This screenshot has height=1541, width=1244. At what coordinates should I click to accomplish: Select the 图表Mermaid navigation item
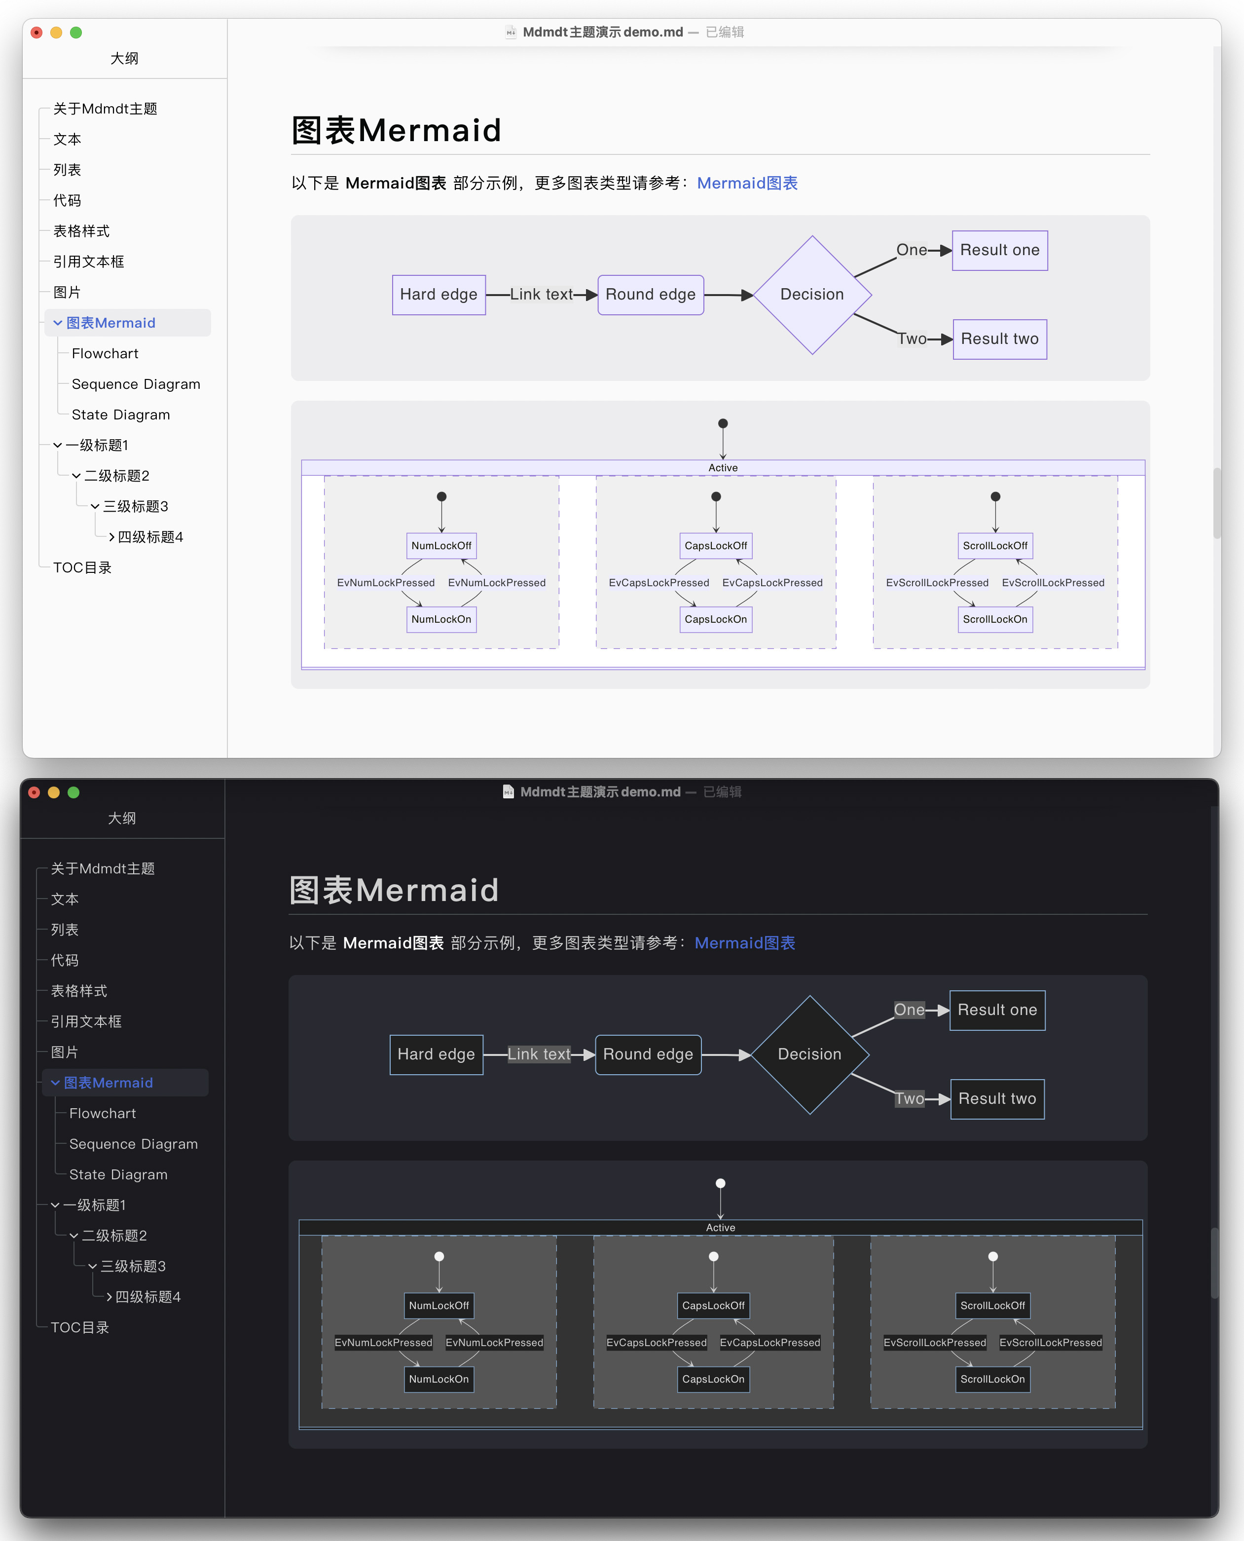(108, 321)
